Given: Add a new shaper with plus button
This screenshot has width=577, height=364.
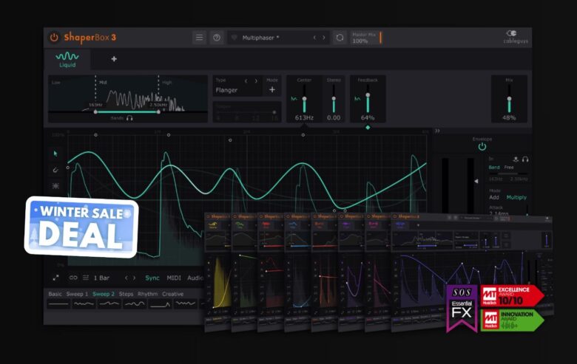Looking at the screenshot, I should tap(114, 59).
